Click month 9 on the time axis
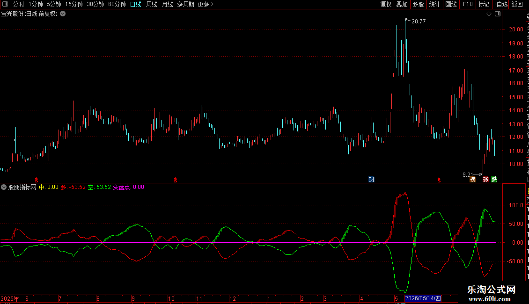 click(133, 298)
